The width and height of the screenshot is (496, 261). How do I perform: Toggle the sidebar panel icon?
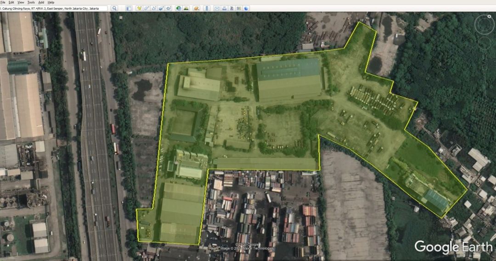pos(129,8)
